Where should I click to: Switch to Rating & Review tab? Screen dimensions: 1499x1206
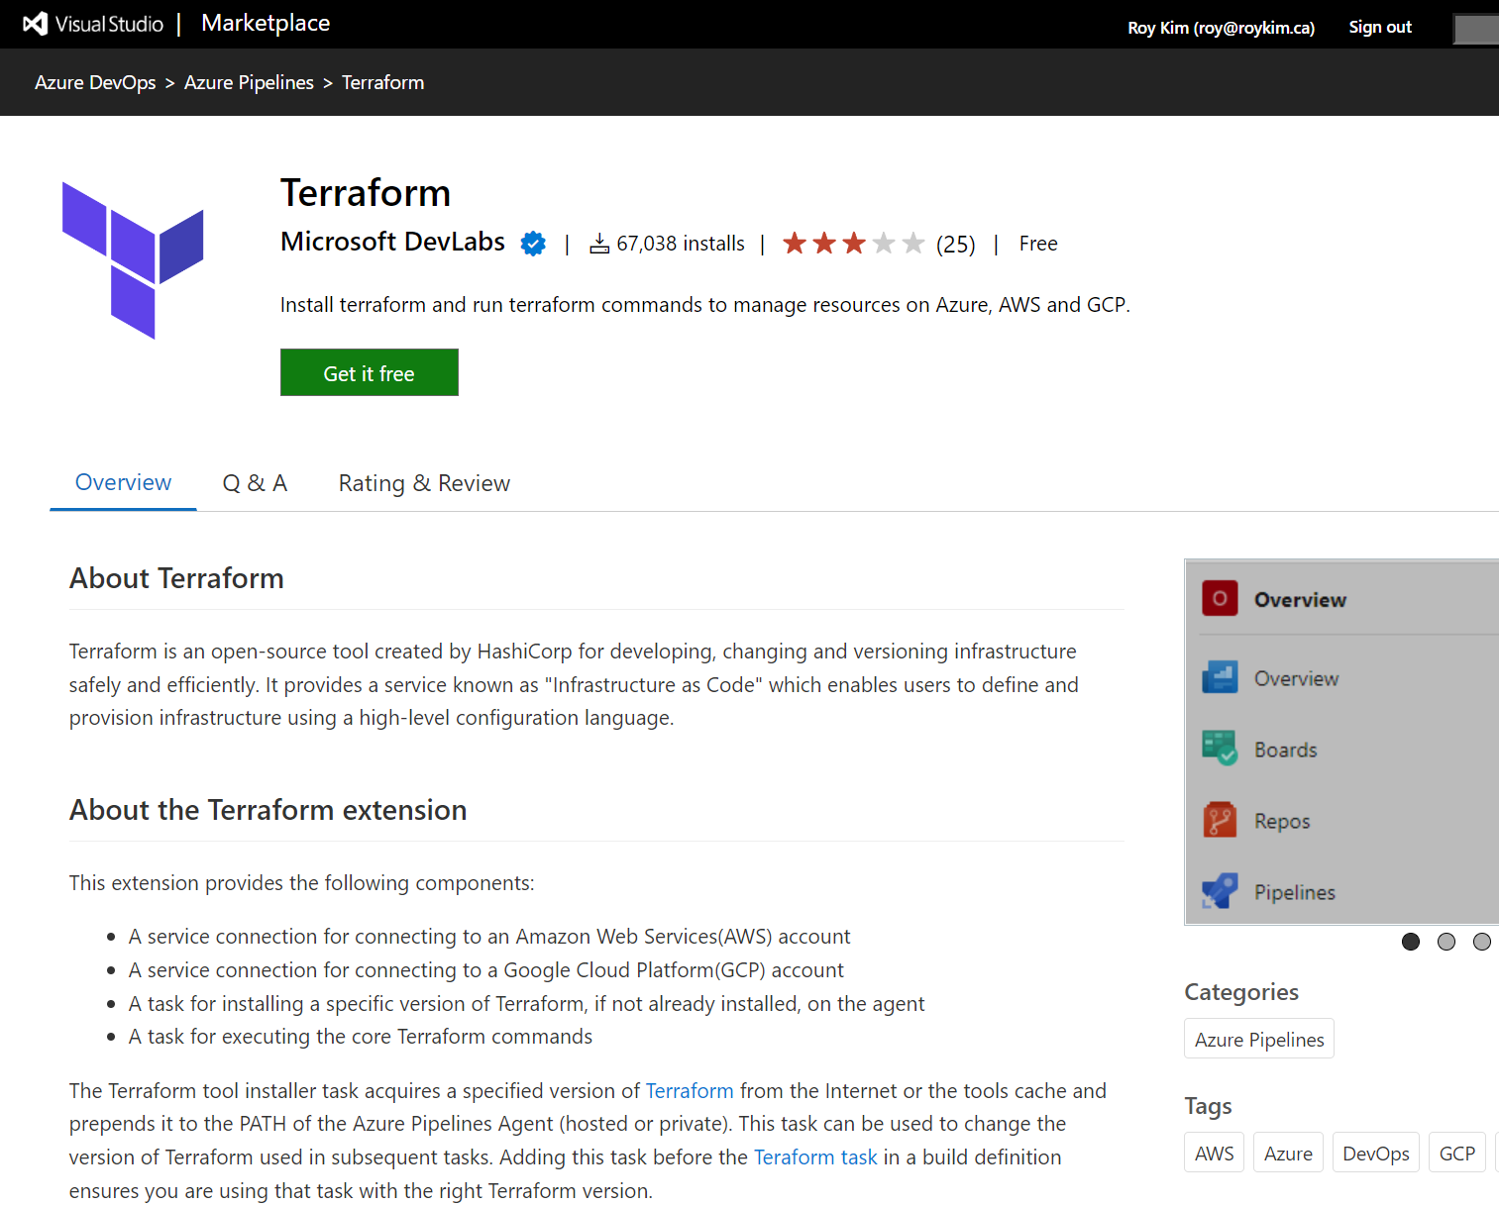coord(424,483)
